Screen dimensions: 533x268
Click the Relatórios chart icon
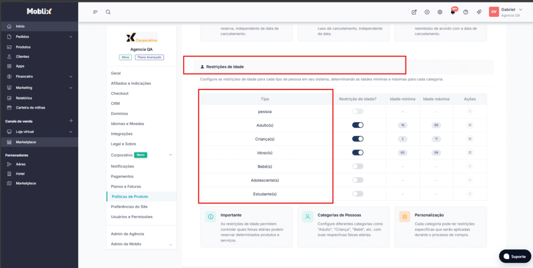[9, 98]
